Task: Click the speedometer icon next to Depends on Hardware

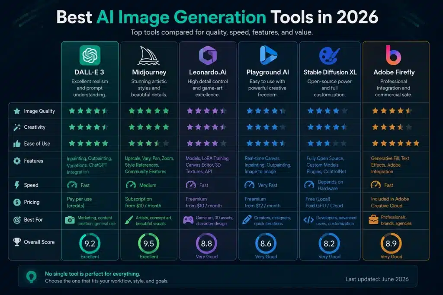Action: (309, 185)
